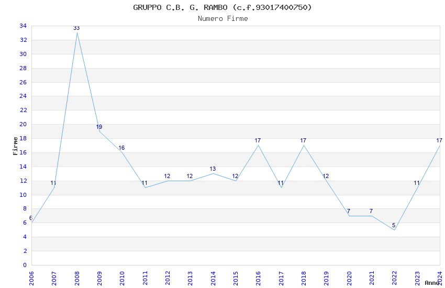Select the data label 17 at 2024
445x288 pixels.
439,140
